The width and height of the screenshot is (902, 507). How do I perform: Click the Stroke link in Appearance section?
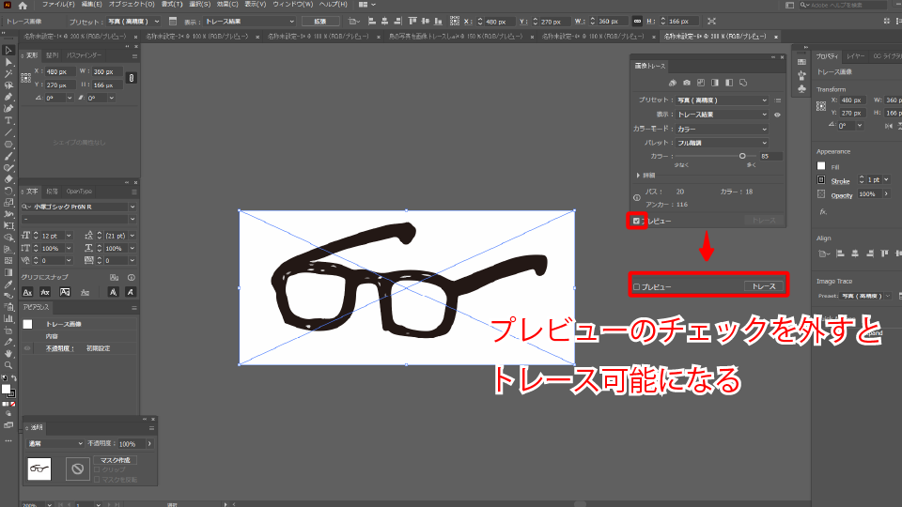[x=840, y=181]
